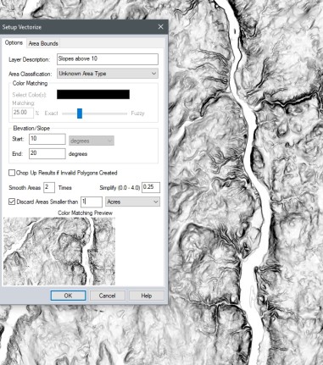Click the black Select Color swatch

(93, 95)
